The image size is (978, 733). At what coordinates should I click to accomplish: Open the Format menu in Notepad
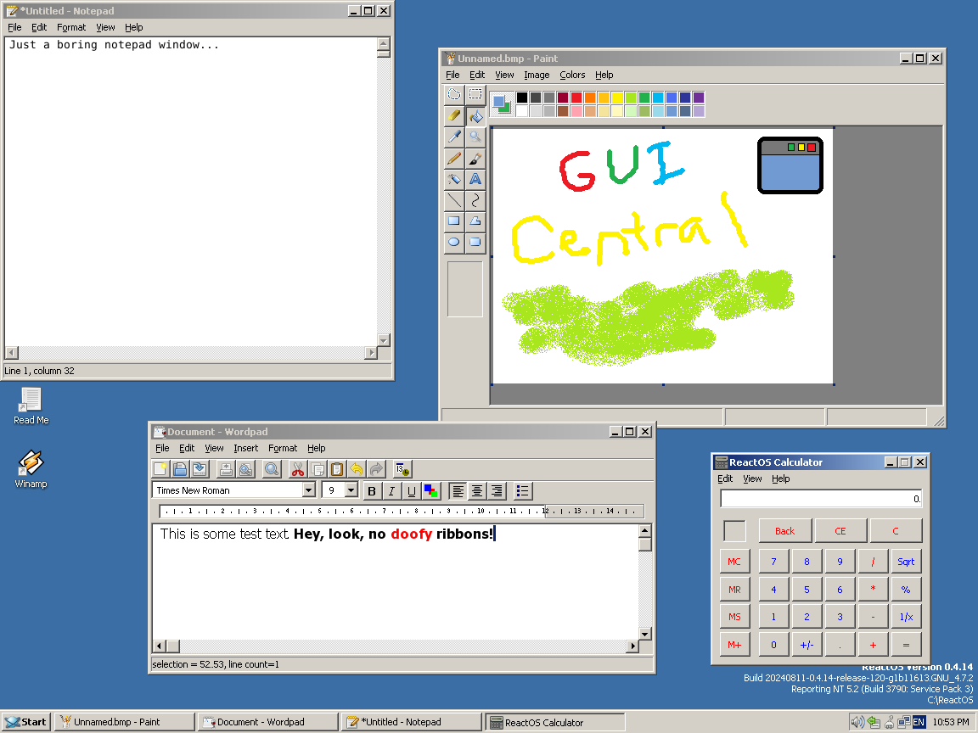(71, 27)
